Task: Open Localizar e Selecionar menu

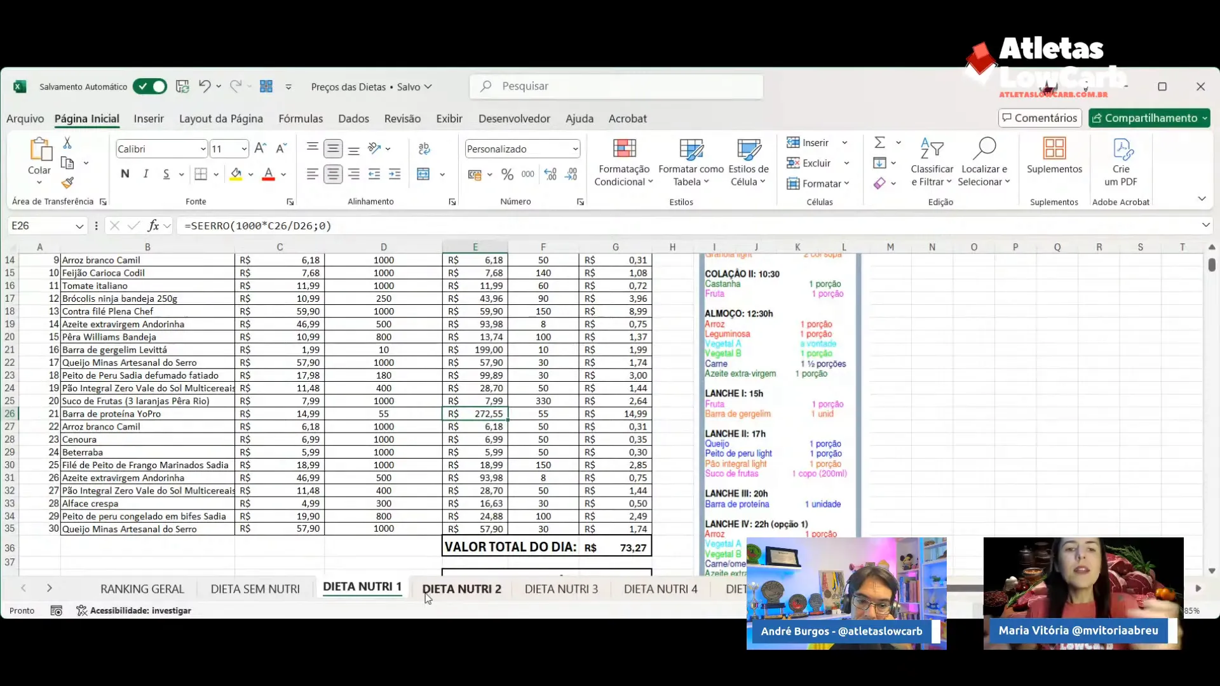Action: (x=984, y=163)
